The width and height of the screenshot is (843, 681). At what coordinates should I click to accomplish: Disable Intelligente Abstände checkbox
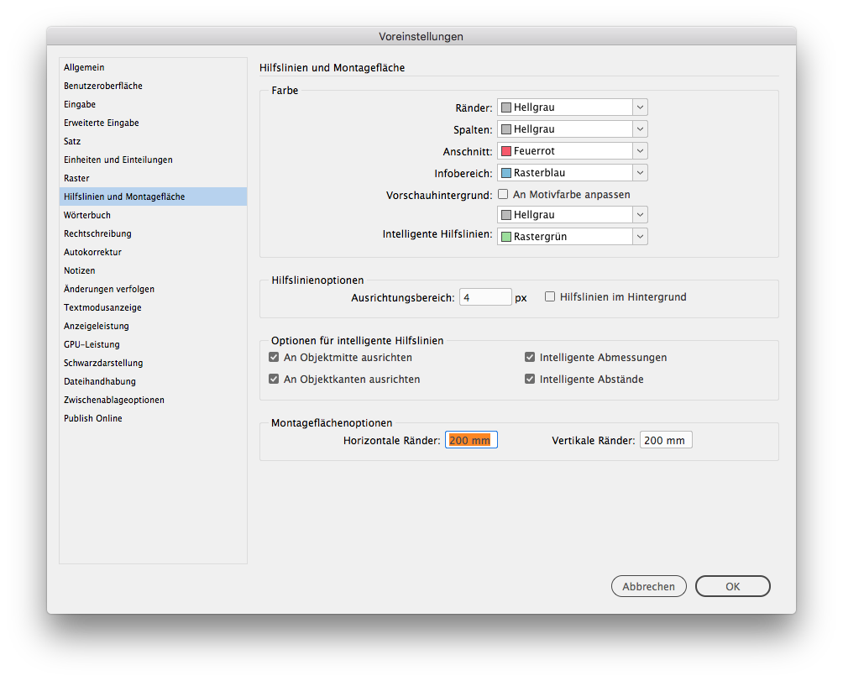(530, 379)
